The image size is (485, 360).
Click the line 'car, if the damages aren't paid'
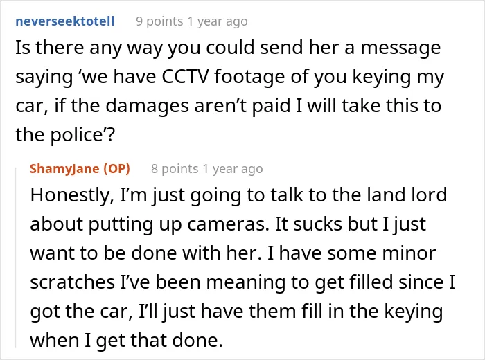tap(228, 106)
